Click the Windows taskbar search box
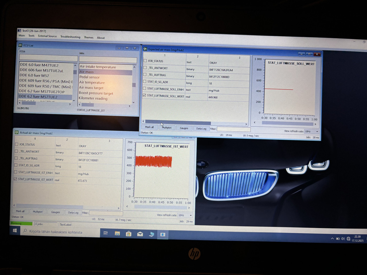The width and height of the screenshot is (367, 275). (x=60, y=232)
